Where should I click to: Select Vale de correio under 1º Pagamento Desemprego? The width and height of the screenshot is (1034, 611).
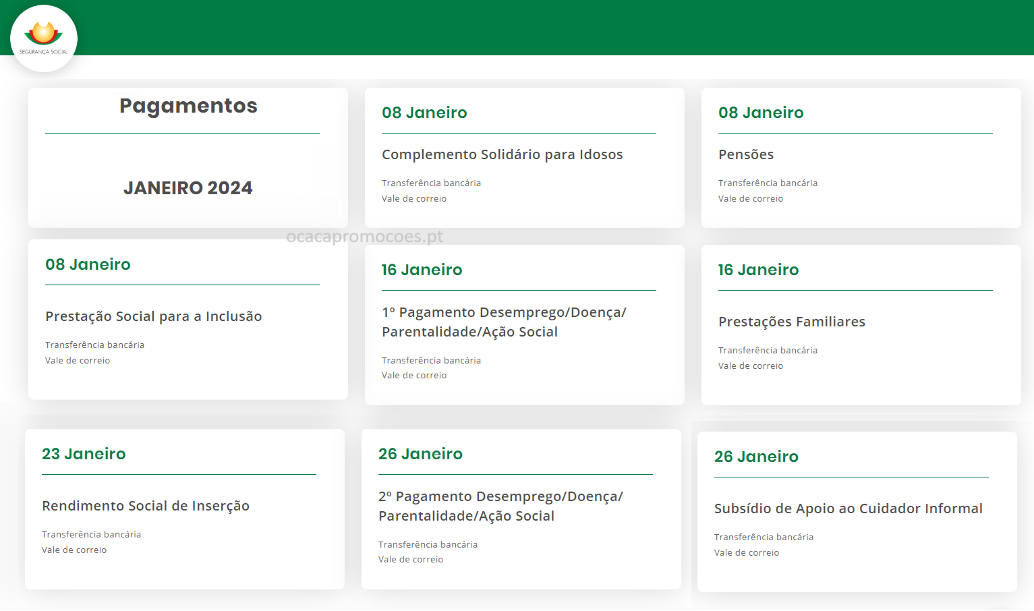(x=414, y=375)
